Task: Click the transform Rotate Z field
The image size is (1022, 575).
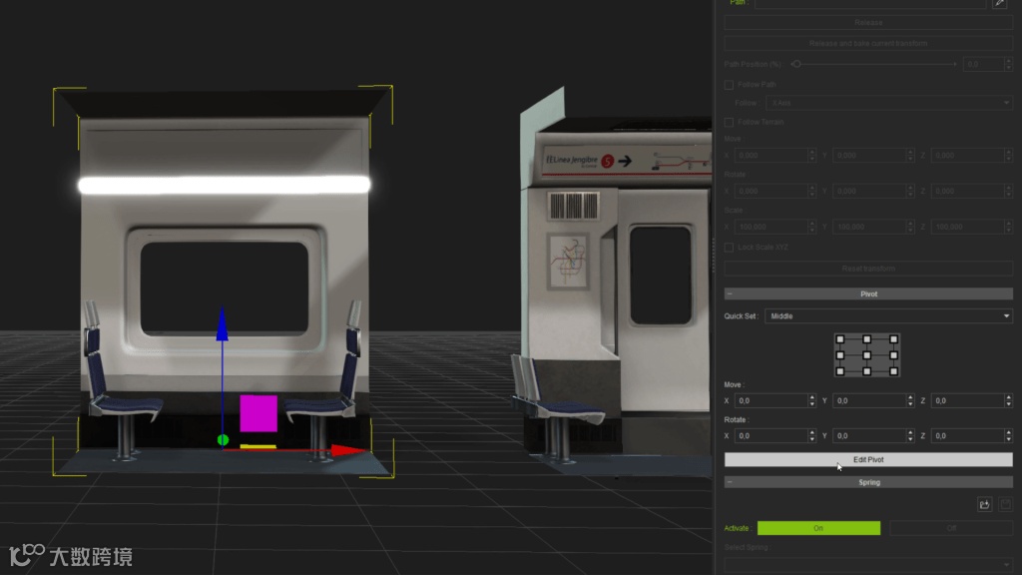Action: tap(967, 191)
